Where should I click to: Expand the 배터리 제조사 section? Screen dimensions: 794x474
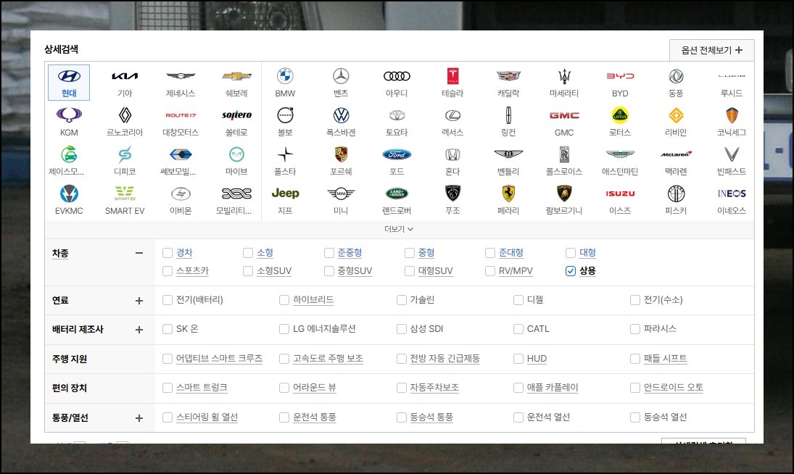(138, 329)
